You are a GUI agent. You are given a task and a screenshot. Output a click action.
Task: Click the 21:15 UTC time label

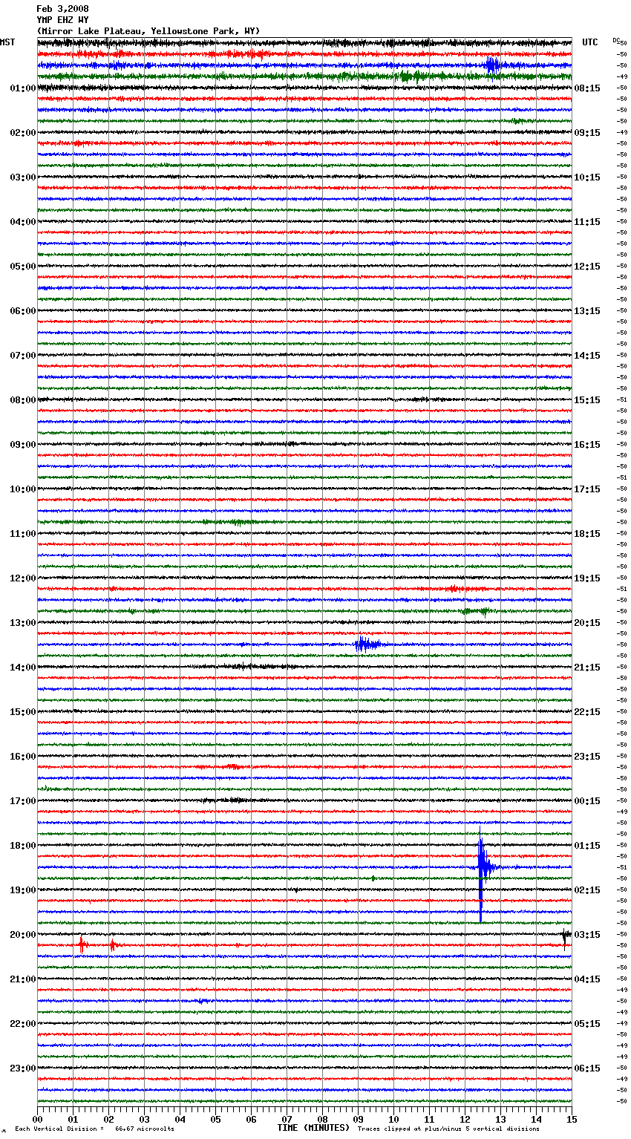[587, 668]
